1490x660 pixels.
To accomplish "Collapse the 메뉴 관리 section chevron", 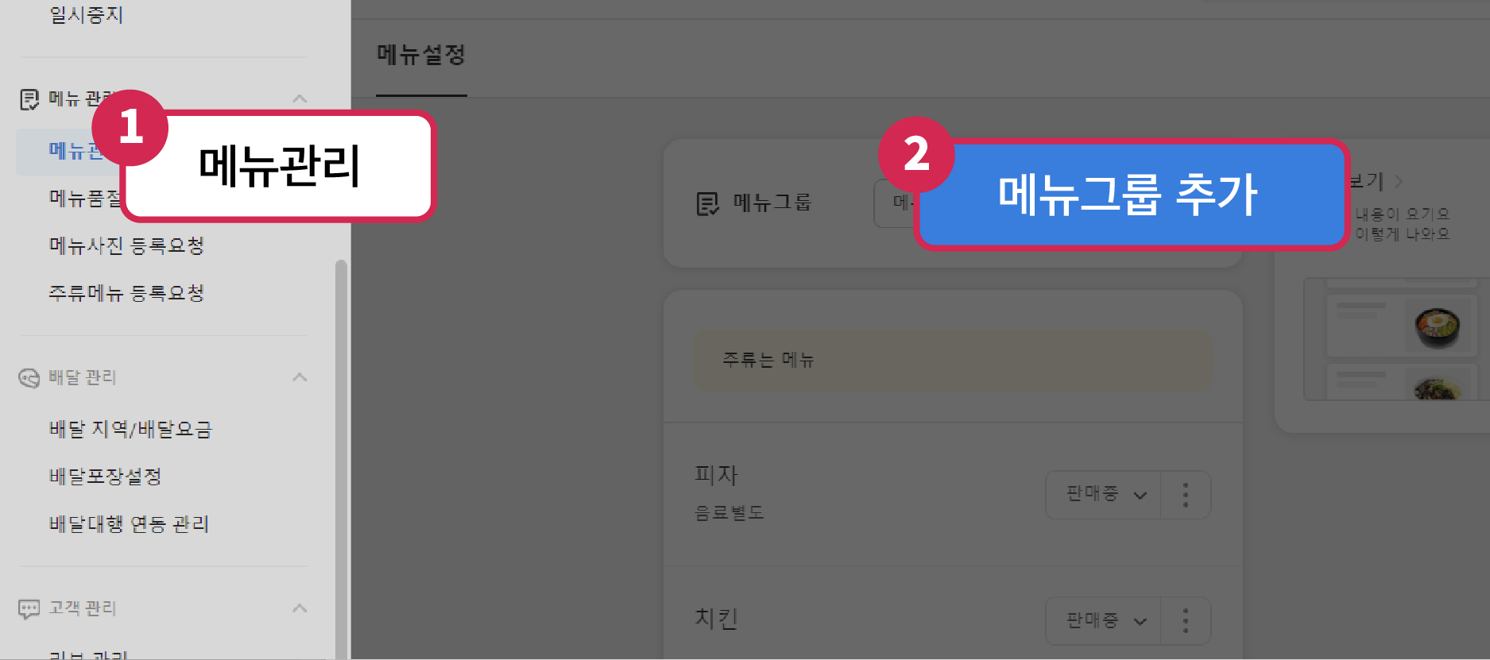I will click(x=300, y=98).
